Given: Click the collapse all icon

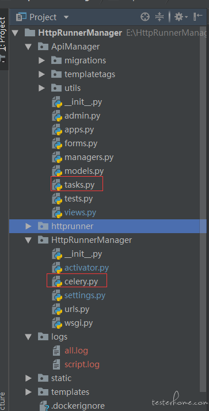Looking at the screenshot, I should [159, 17].
